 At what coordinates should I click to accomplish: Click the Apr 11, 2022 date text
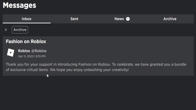26,56
